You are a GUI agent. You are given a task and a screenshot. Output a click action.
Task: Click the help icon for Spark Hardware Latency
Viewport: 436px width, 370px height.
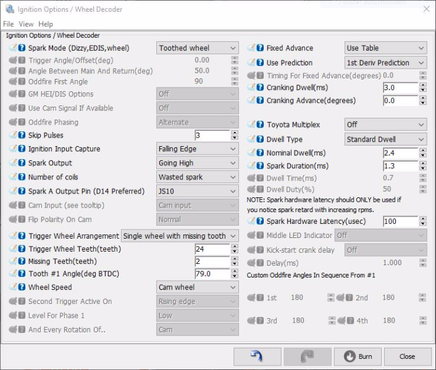(260, 221)
